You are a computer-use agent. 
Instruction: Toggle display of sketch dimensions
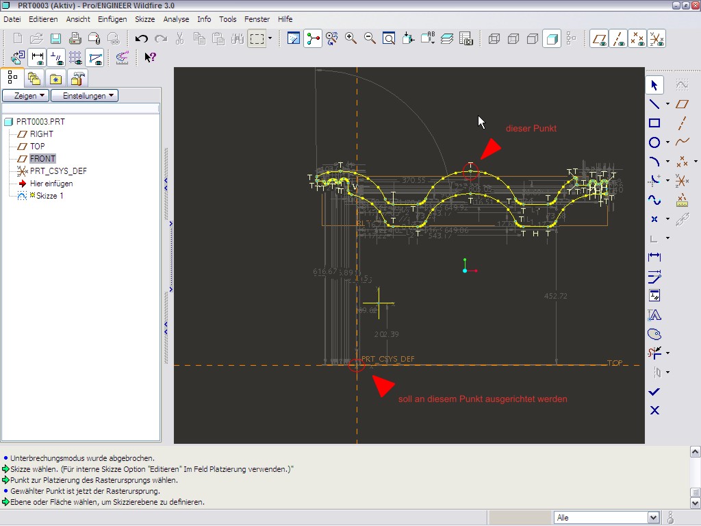[x=37, y=58]
